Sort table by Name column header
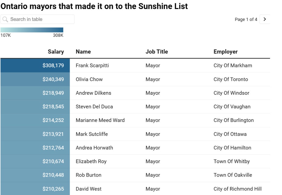This screenshot has height=195, width=282. point(83,52)
